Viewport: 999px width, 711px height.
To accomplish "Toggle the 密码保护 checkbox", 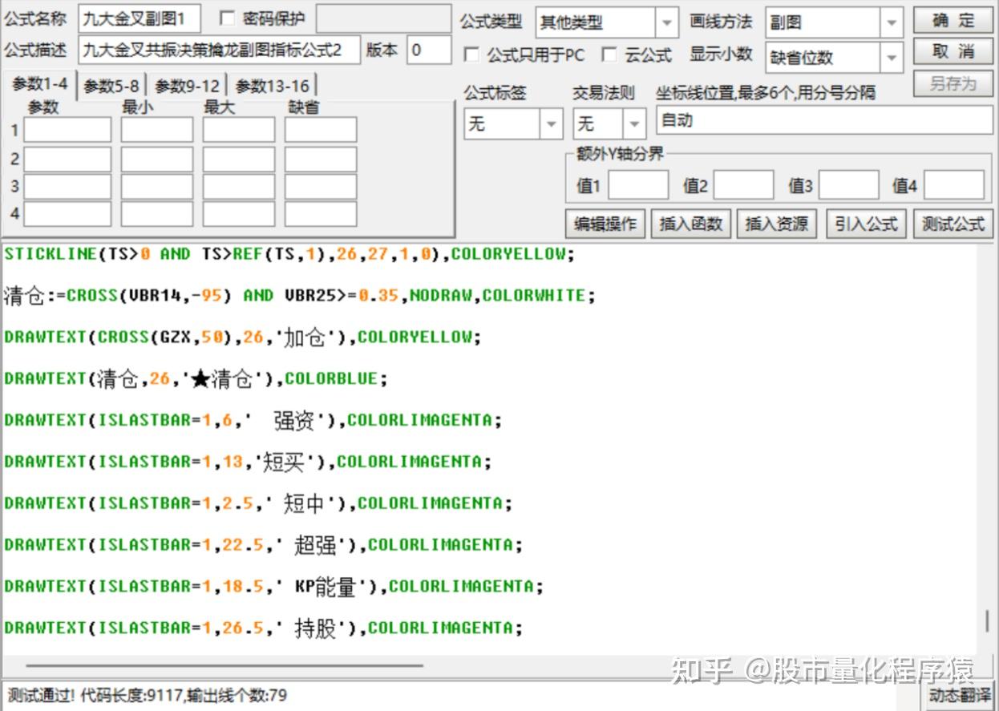I will (228, 18).
